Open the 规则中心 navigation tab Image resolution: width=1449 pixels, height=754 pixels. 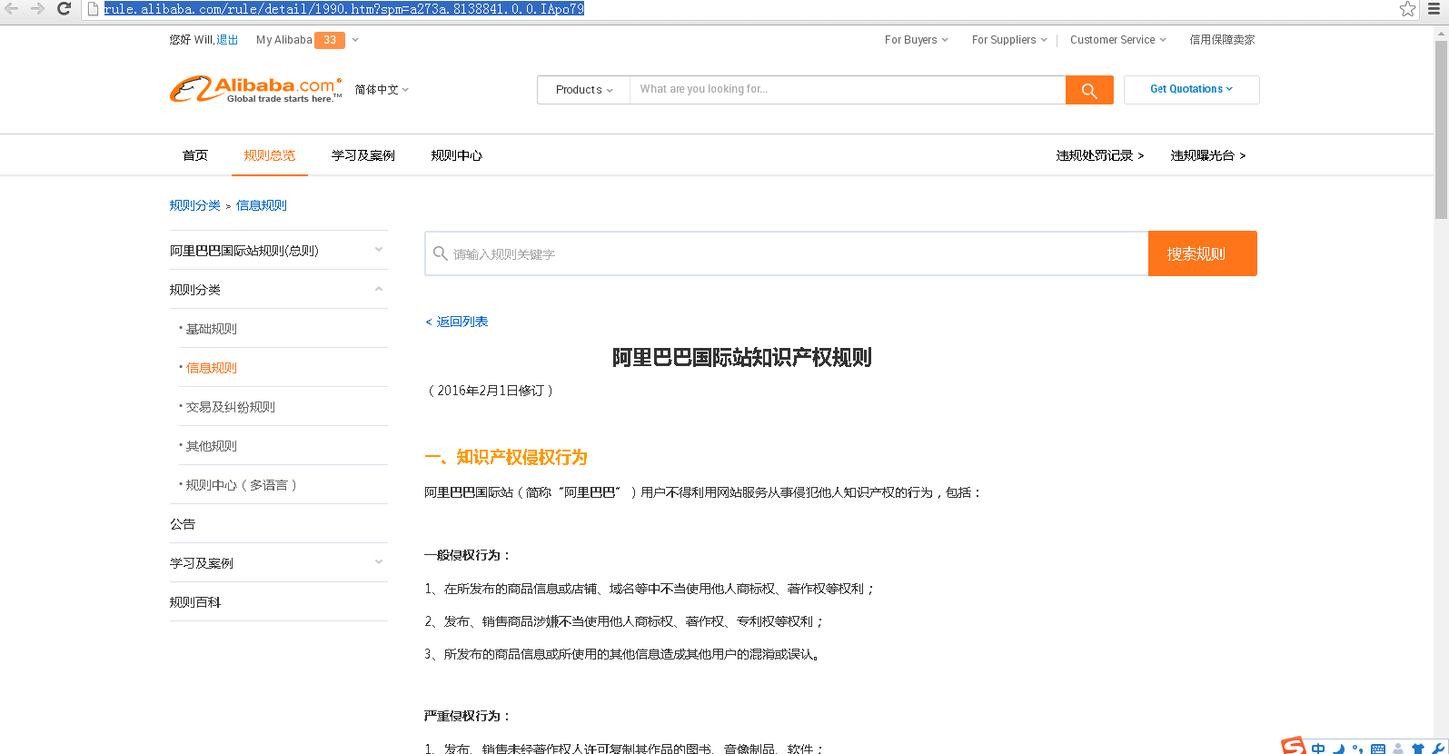coord(457,155)
